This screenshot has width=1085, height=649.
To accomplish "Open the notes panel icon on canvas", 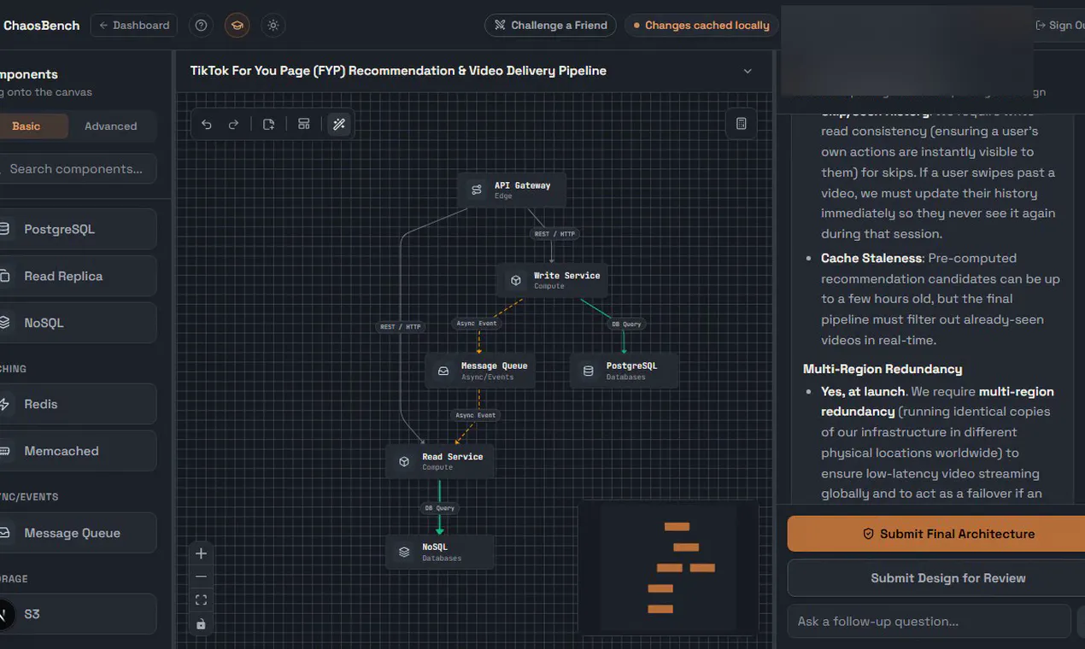I will 741,124.
